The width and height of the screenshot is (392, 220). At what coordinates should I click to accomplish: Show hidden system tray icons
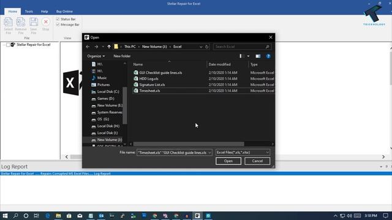336,216
